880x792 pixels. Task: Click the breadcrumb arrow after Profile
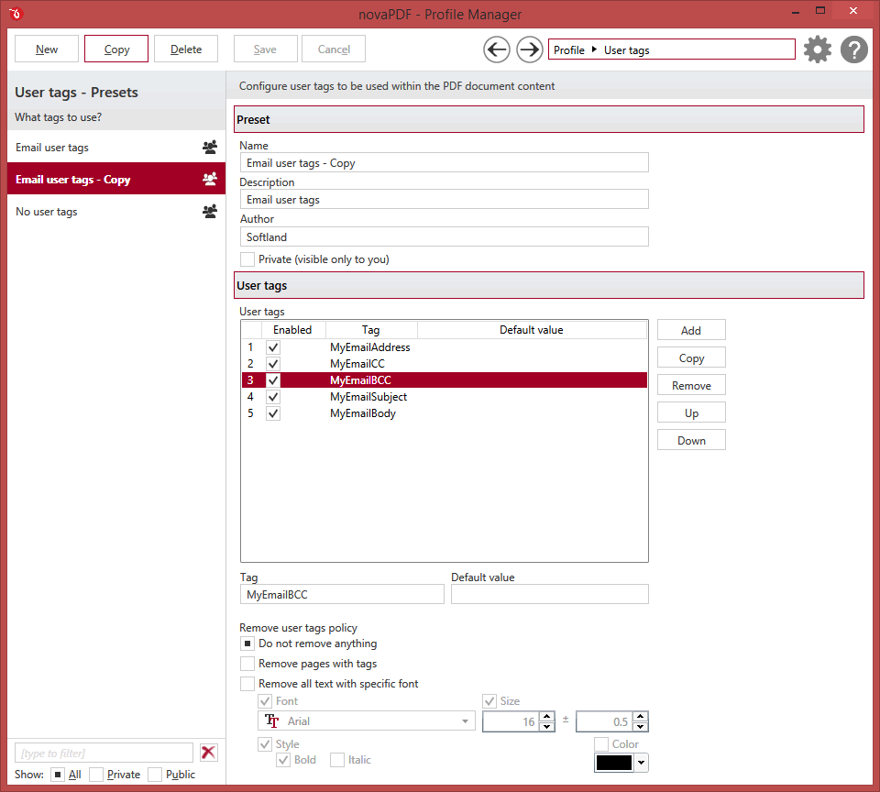pyautogui.click(x=594, y=49)
